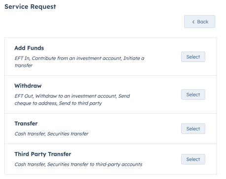Screen dimensions: 226x179
Task: Choose Select for Transfer
Action: click(x=193, y=129)
